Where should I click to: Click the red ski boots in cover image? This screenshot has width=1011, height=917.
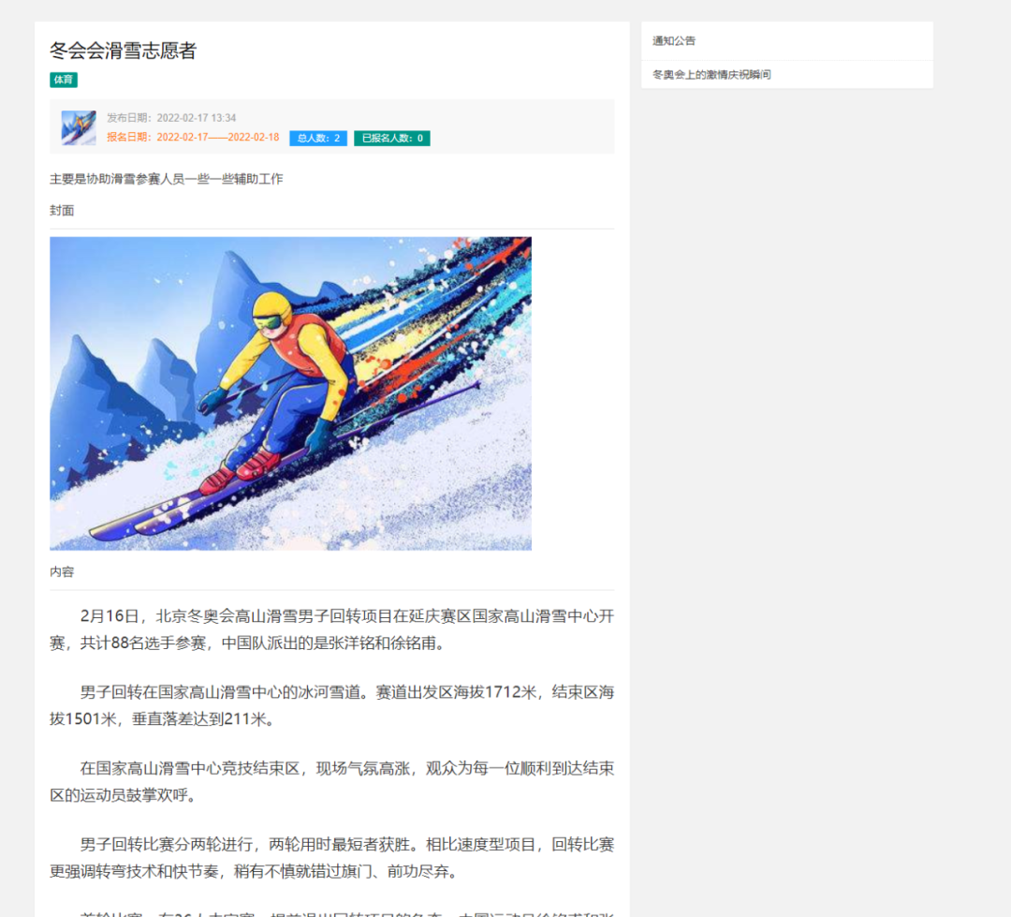coord(241,470)
